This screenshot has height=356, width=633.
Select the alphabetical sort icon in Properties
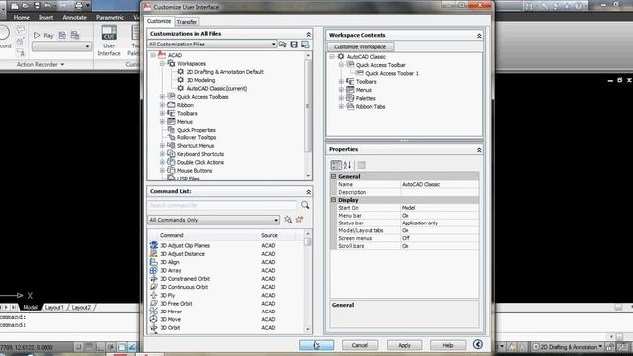(347, 165)
